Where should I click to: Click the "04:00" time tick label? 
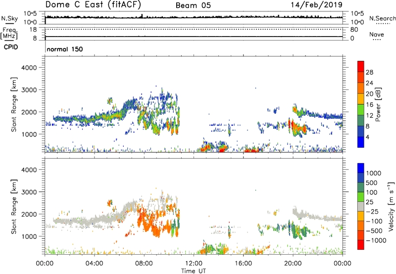95,264
